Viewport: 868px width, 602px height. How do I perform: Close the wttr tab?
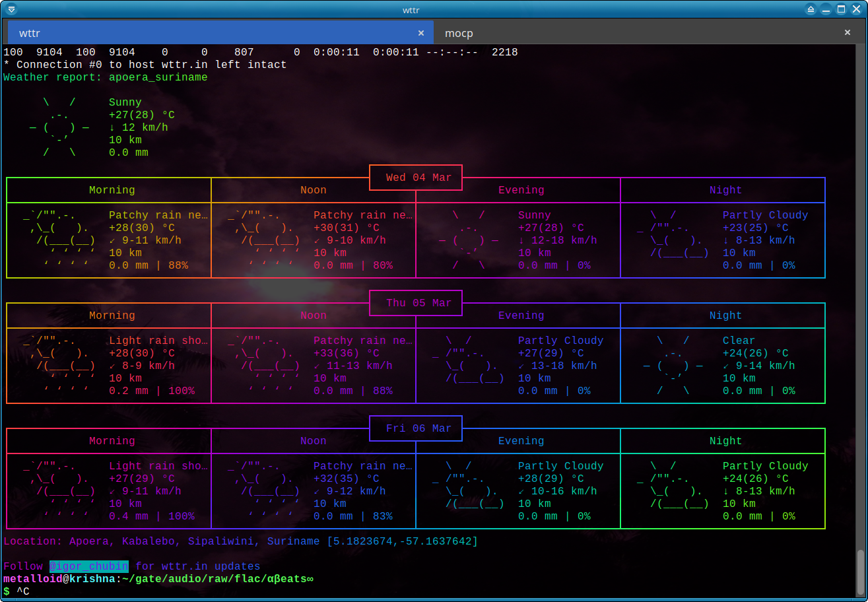coord(421,33)
